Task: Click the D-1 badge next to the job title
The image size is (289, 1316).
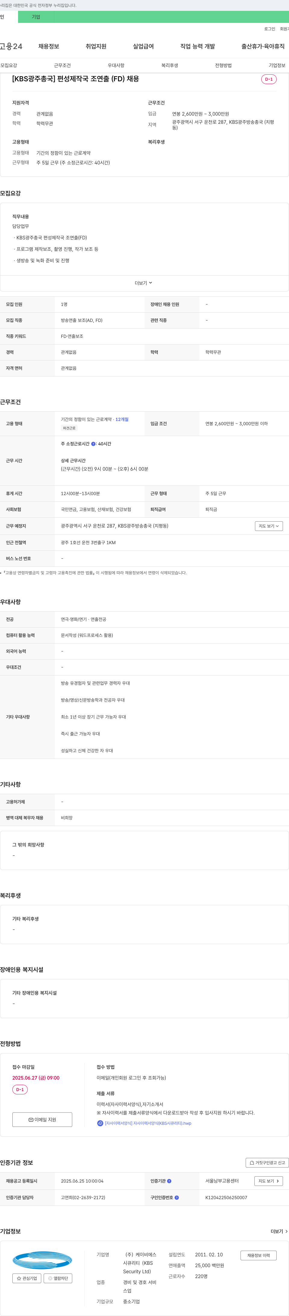Action: coord(269,79)
